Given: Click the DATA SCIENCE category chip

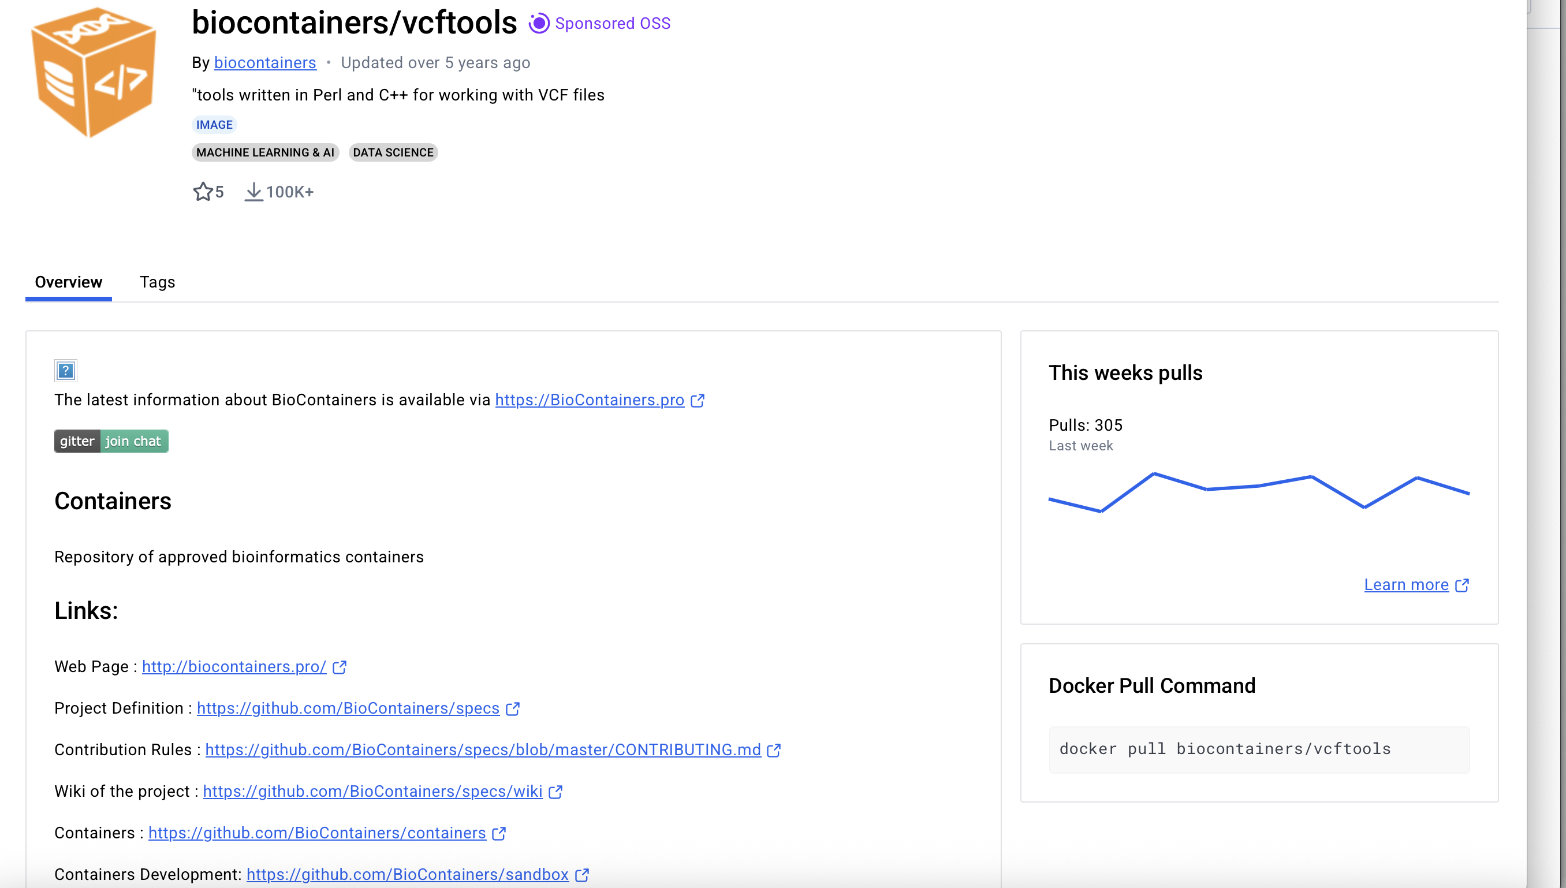Looking at the screenshot, I should click(393, 152).
